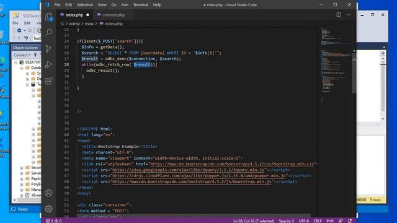Click the SSMS app icon in title bar
The image size is (397, 223).
tap(16, 15)
